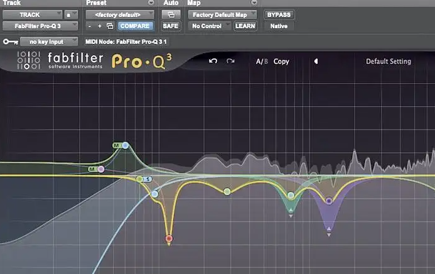
Task: Click marker arrow below red notch band
Action: 169,244
